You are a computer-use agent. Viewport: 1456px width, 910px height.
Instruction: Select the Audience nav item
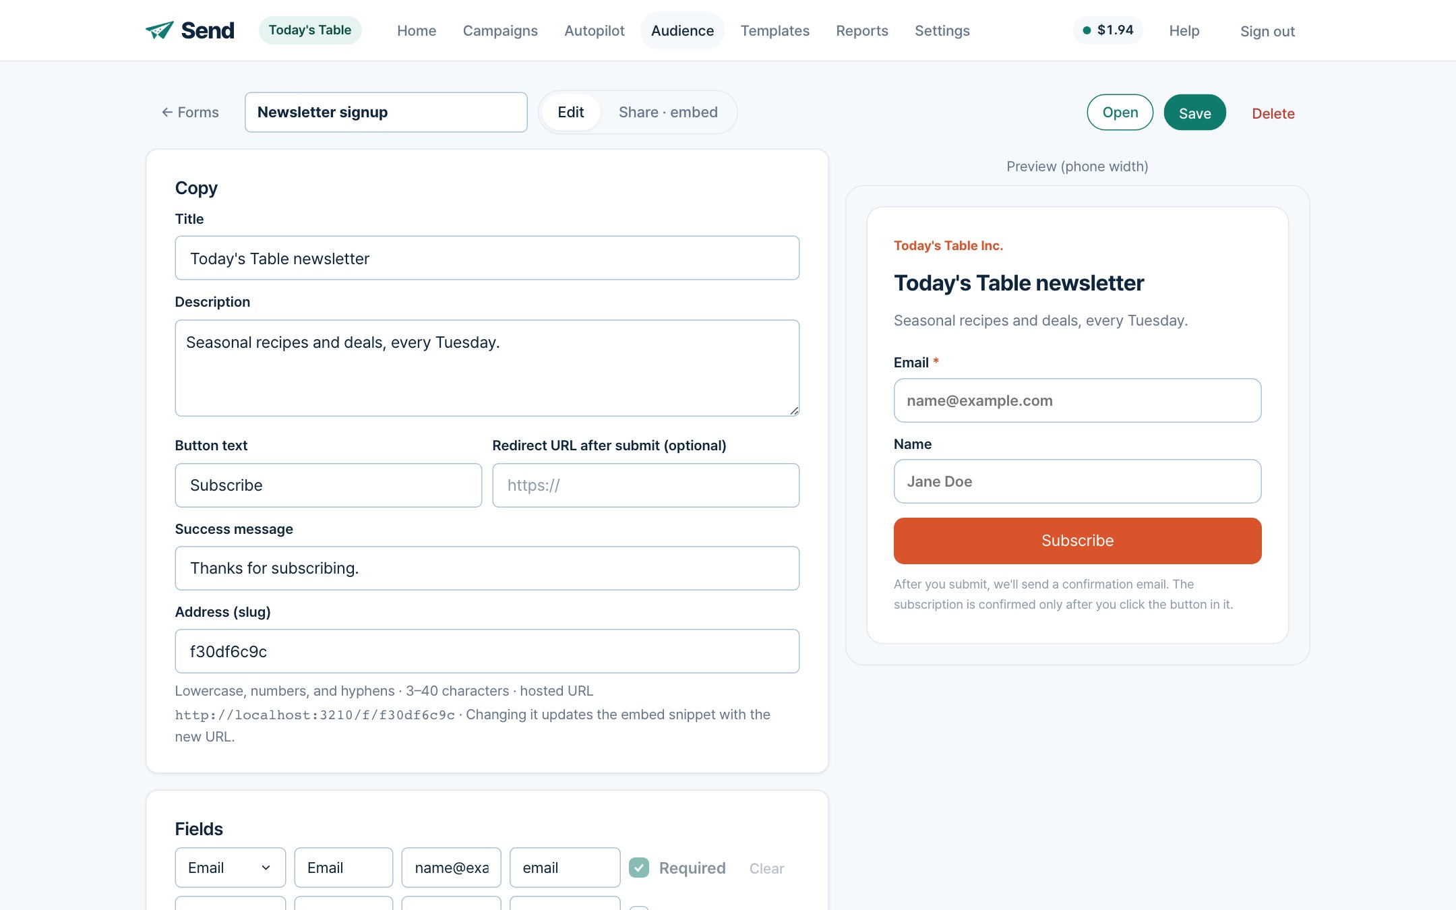(x=682, y=31)
